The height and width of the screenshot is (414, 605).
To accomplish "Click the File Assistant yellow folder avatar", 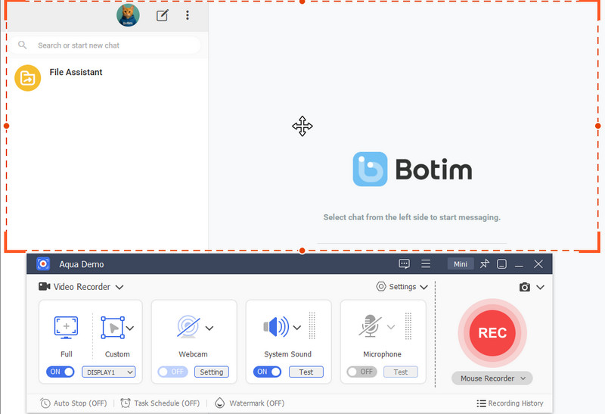I will pos(27,78).
